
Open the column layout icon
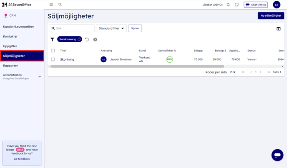pos(278,28)
